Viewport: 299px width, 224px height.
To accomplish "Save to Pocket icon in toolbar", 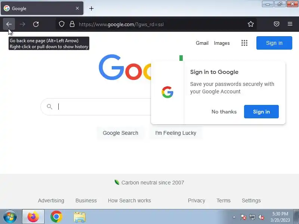I will (x=277, y=24).
